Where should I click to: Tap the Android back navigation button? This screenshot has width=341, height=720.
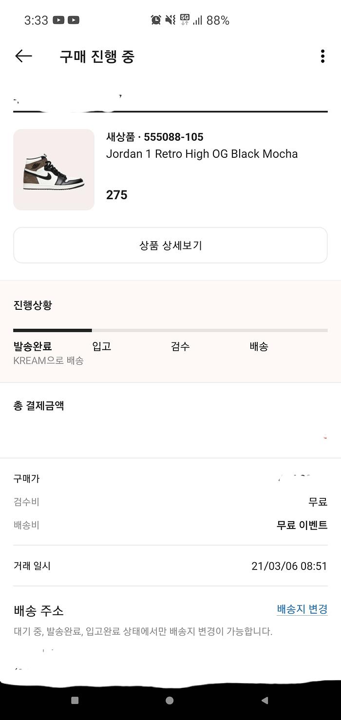pyautogui.click(x=265, y=700)
